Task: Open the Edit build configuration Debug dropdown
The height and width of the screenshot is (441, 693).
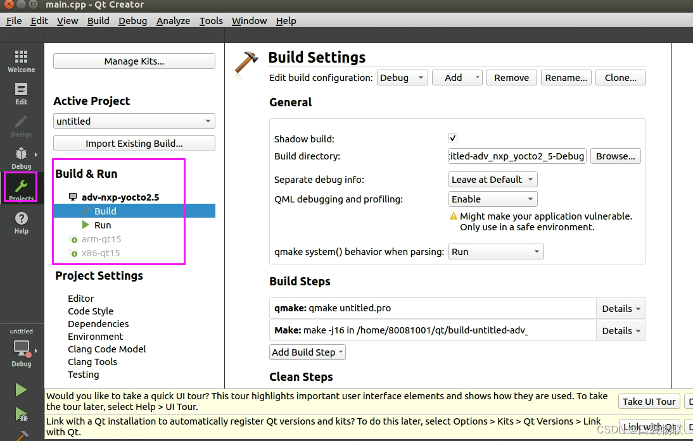Action: (402, 78)
